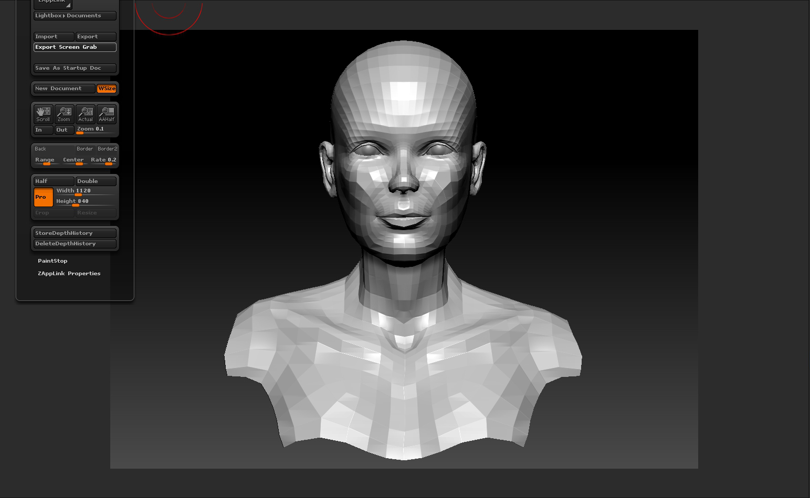Image resolution: width=810 pixels, height=498 pixels.
Task: Pick the Border color swatch
Action: (85, 149)
